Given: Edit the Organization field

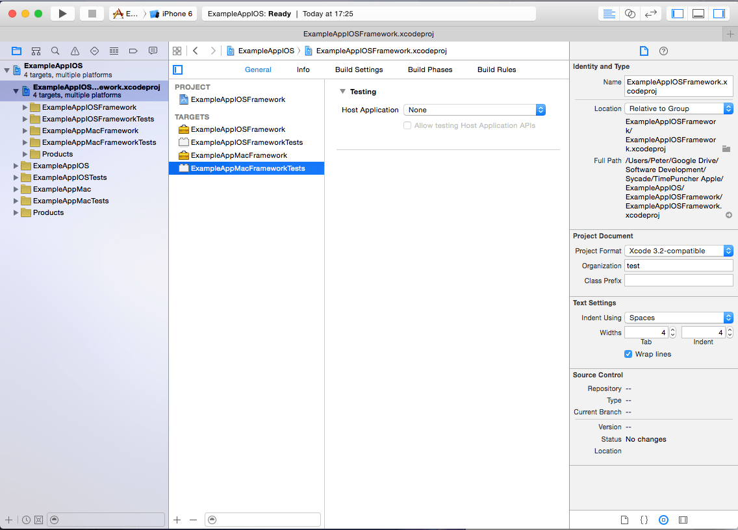Looking at the screenshot, I should pos(679,266).
